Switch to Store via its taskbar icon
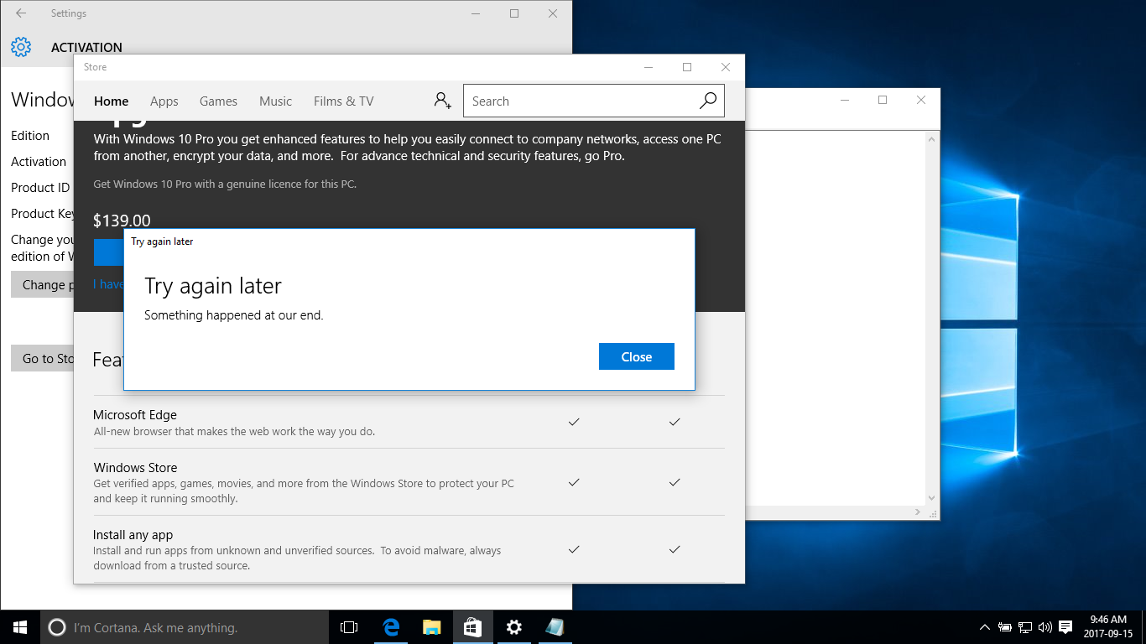The image size is (1146, 644). coord(473,627)
